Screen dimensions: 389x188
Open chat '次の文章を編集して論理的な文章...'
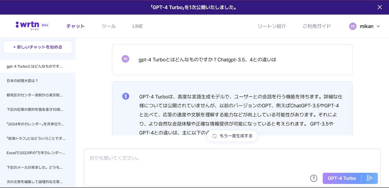38,182
